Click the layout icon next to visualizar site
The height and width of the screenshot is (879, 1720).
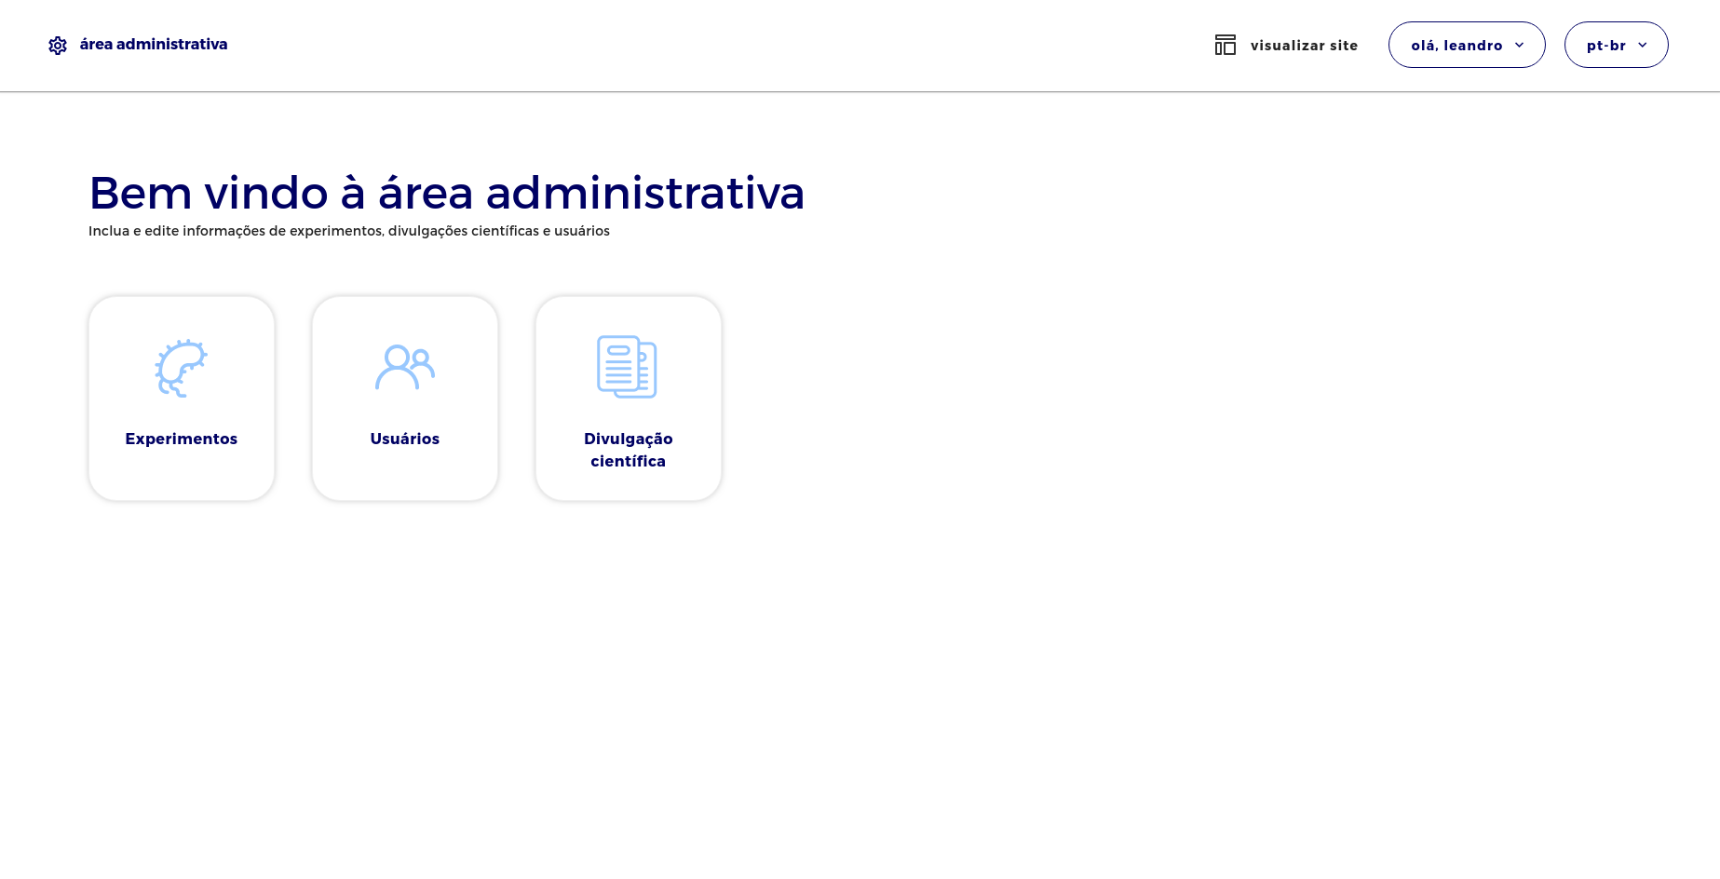1226,45
